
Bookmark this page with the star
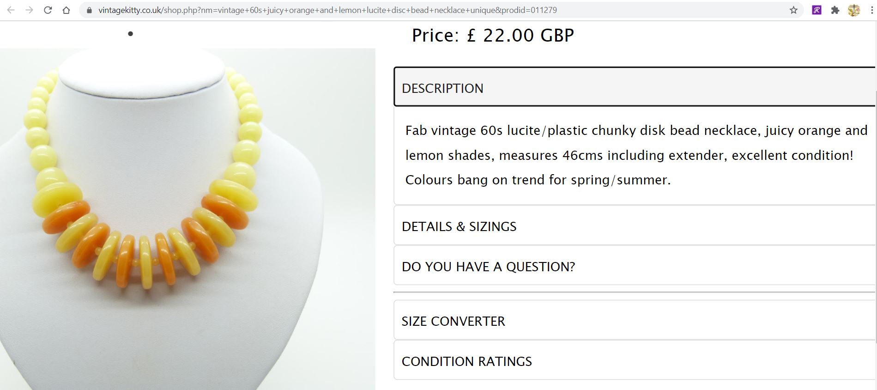pos(793,10)
